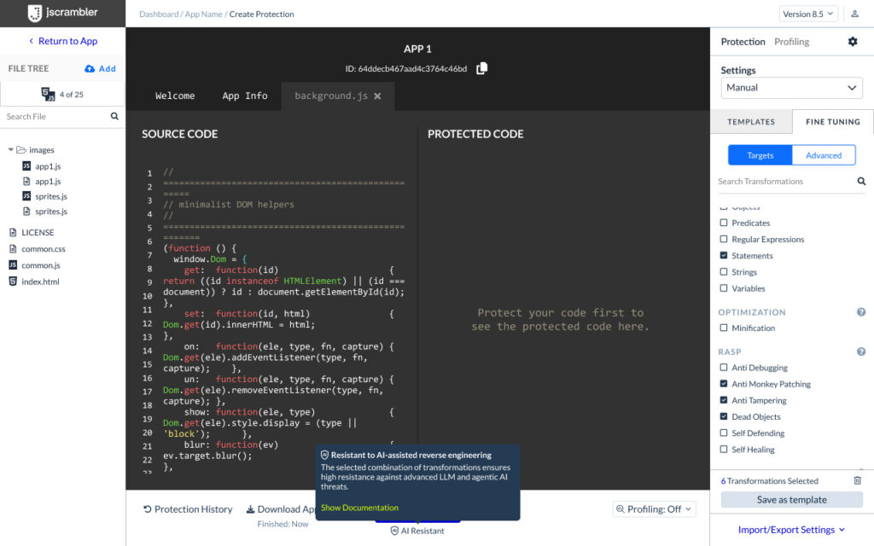Click the Show Documentation link

[x=359, y=508]
